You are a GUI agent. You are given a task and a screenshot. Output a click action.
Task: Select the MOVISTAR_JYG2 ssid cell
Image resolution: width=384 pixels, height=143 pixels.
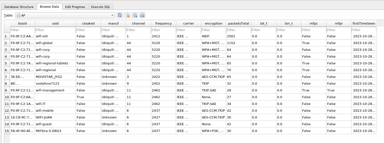55,77
